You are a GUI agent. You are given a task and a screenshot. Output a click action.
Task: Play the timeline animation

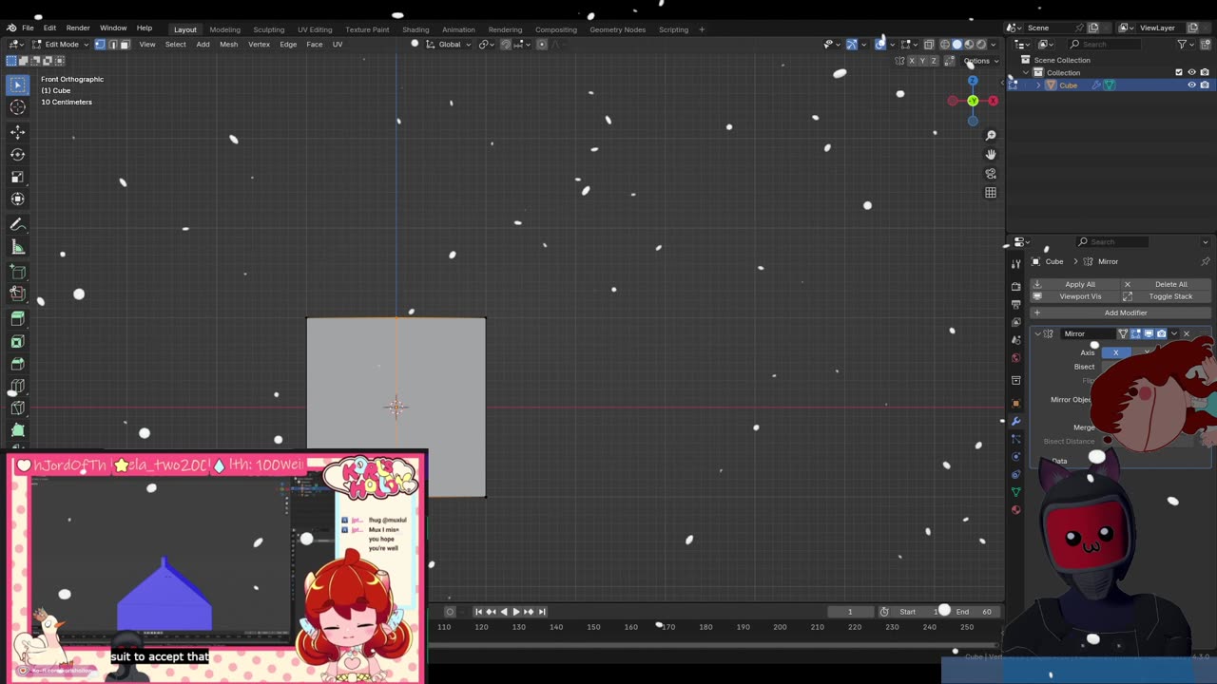pyautogui.click(x=515, y=612)
